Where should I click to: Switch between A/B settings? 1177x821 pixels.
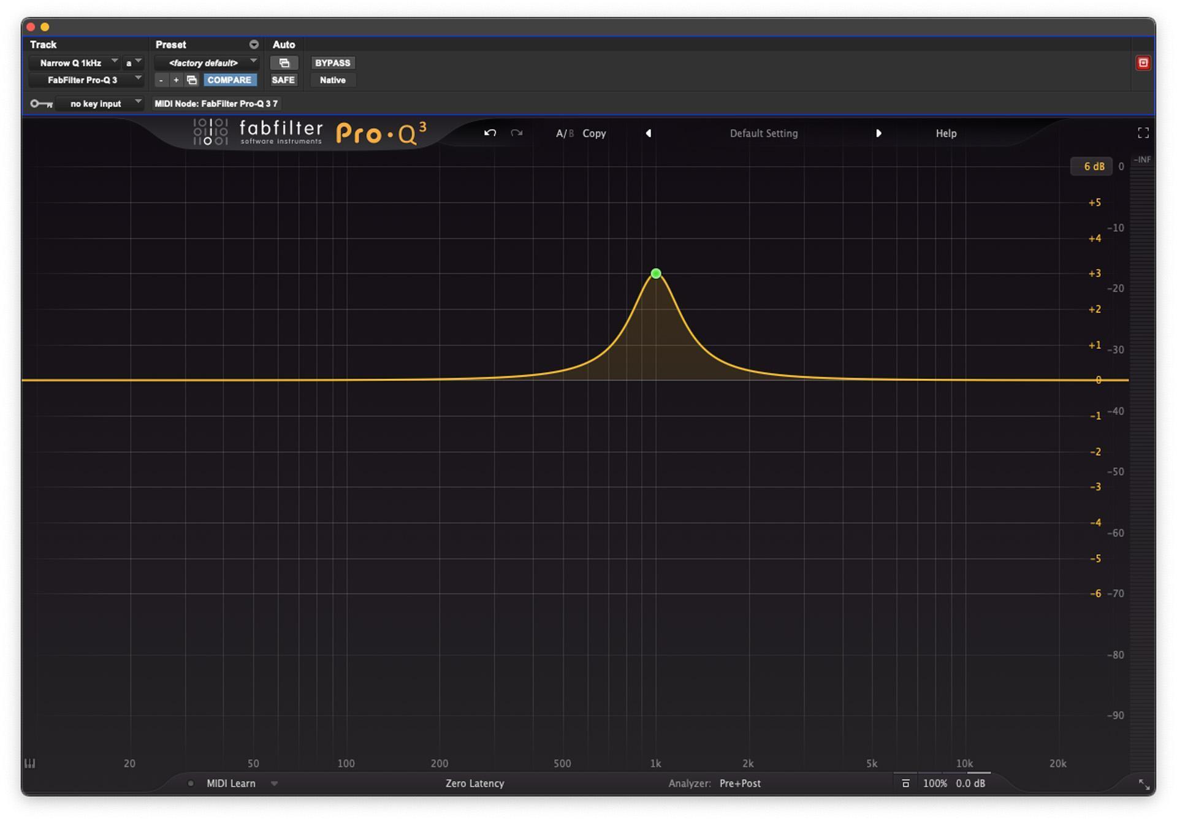(x=565, y=133)
